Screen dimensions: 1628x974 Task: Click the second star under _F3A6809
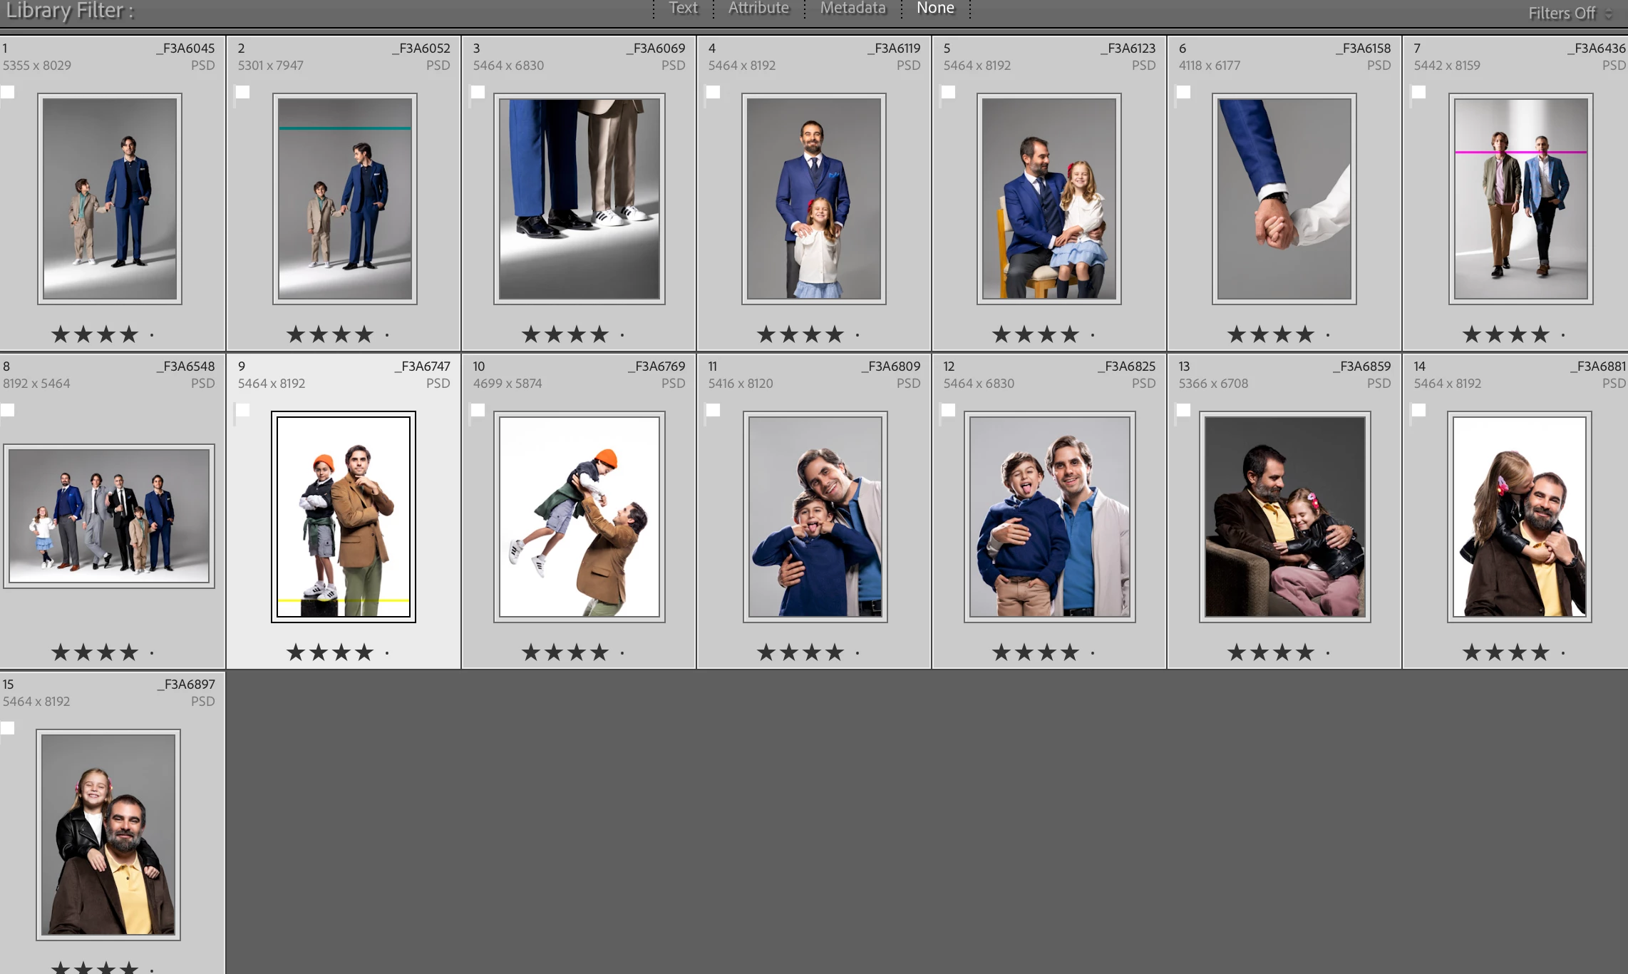789,652
